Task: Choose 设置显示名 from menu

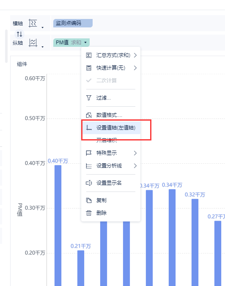Action: pos(111,183)
